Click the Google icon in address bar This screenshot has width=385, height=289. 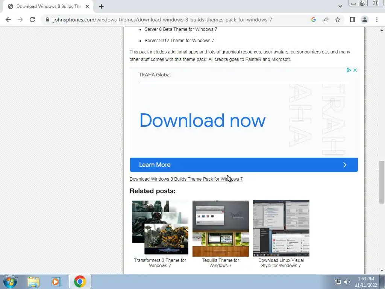click(313, 20)
